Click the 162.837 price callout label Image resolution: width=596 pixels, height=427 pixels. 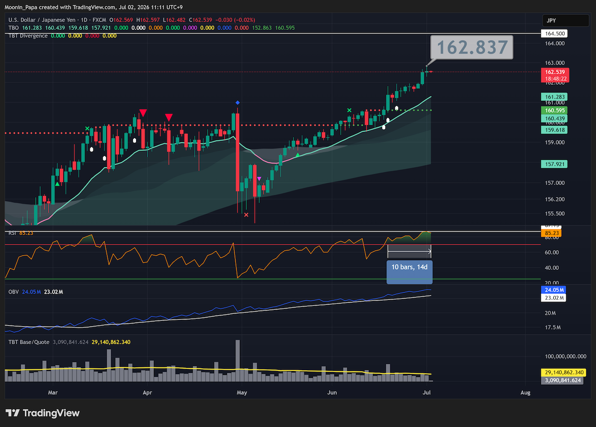pos(472,47)
